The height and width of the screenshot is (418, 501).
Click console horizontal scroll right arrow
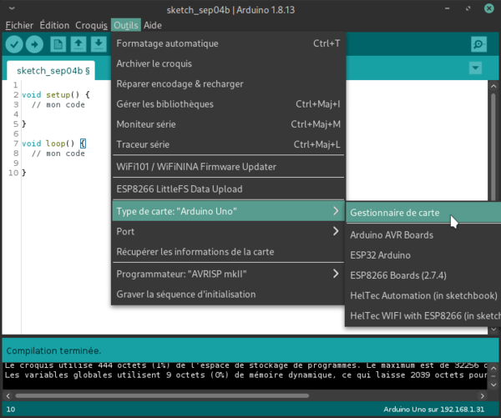click(x=482, y=396)
